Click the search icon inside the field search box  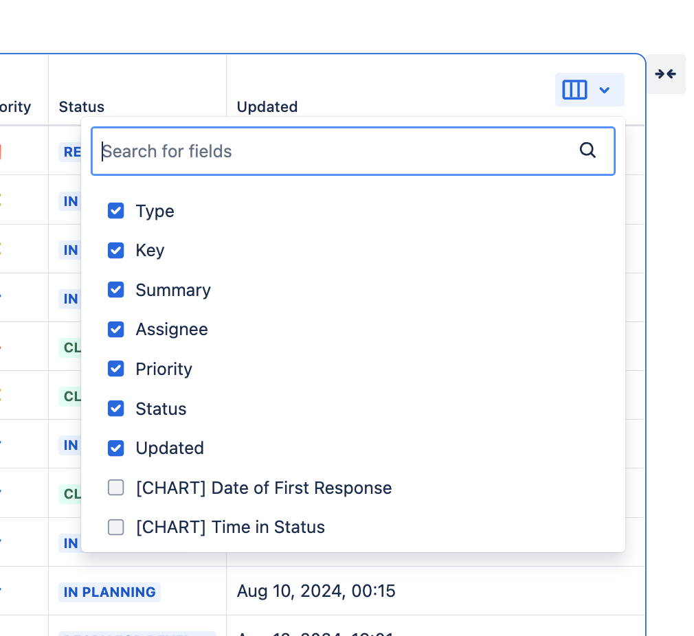pyautogui.click(x=587, y=150)
